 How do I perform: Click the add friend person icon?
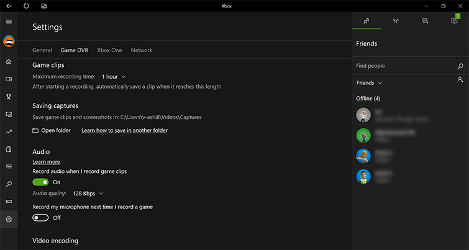click(x=460, y=79)
